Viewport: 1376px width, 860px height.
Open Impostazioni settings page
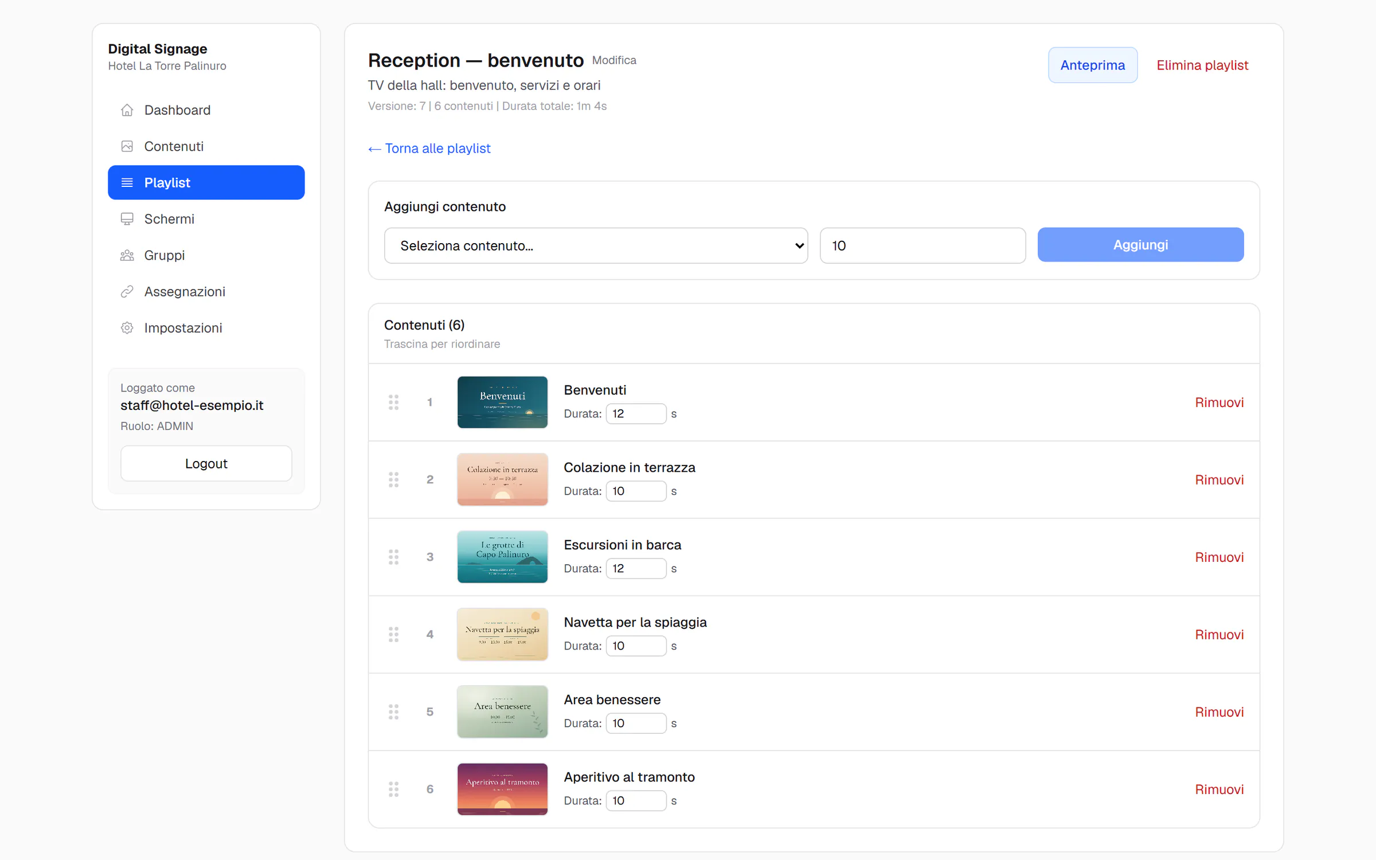click(206, 328)
